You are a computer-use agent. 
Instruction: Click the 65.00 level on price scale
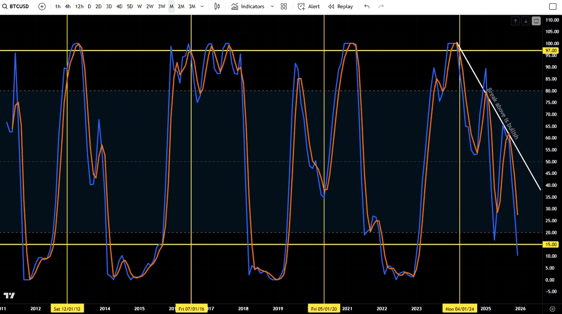(551, 126)
